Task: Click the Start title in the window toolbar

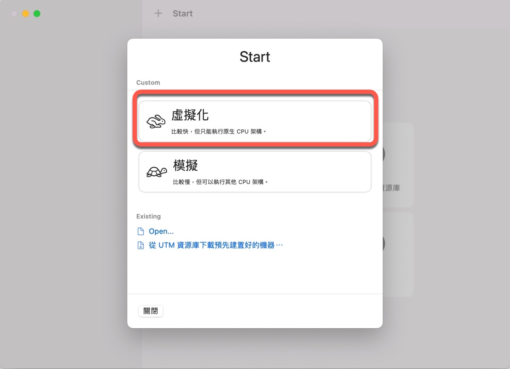Action: 183,14
